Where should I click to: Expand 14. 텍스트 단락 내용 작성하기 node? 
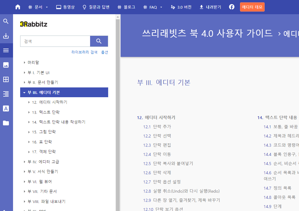coord(29,122)
